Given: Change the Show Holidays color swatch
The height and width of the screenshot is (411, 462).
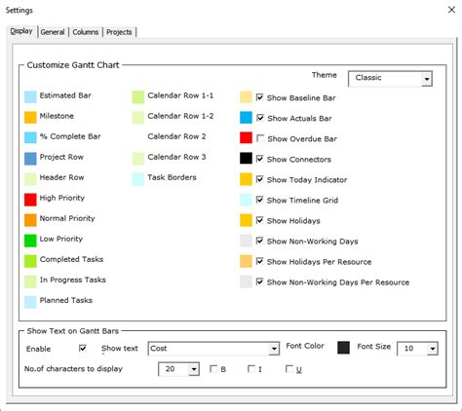Looking at the screenshot, I should click(246, 220).
